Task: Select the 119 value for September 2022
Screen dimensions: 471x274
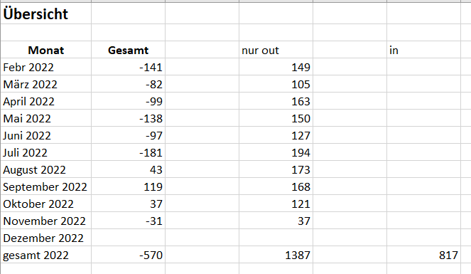Action: coord(129,187)
